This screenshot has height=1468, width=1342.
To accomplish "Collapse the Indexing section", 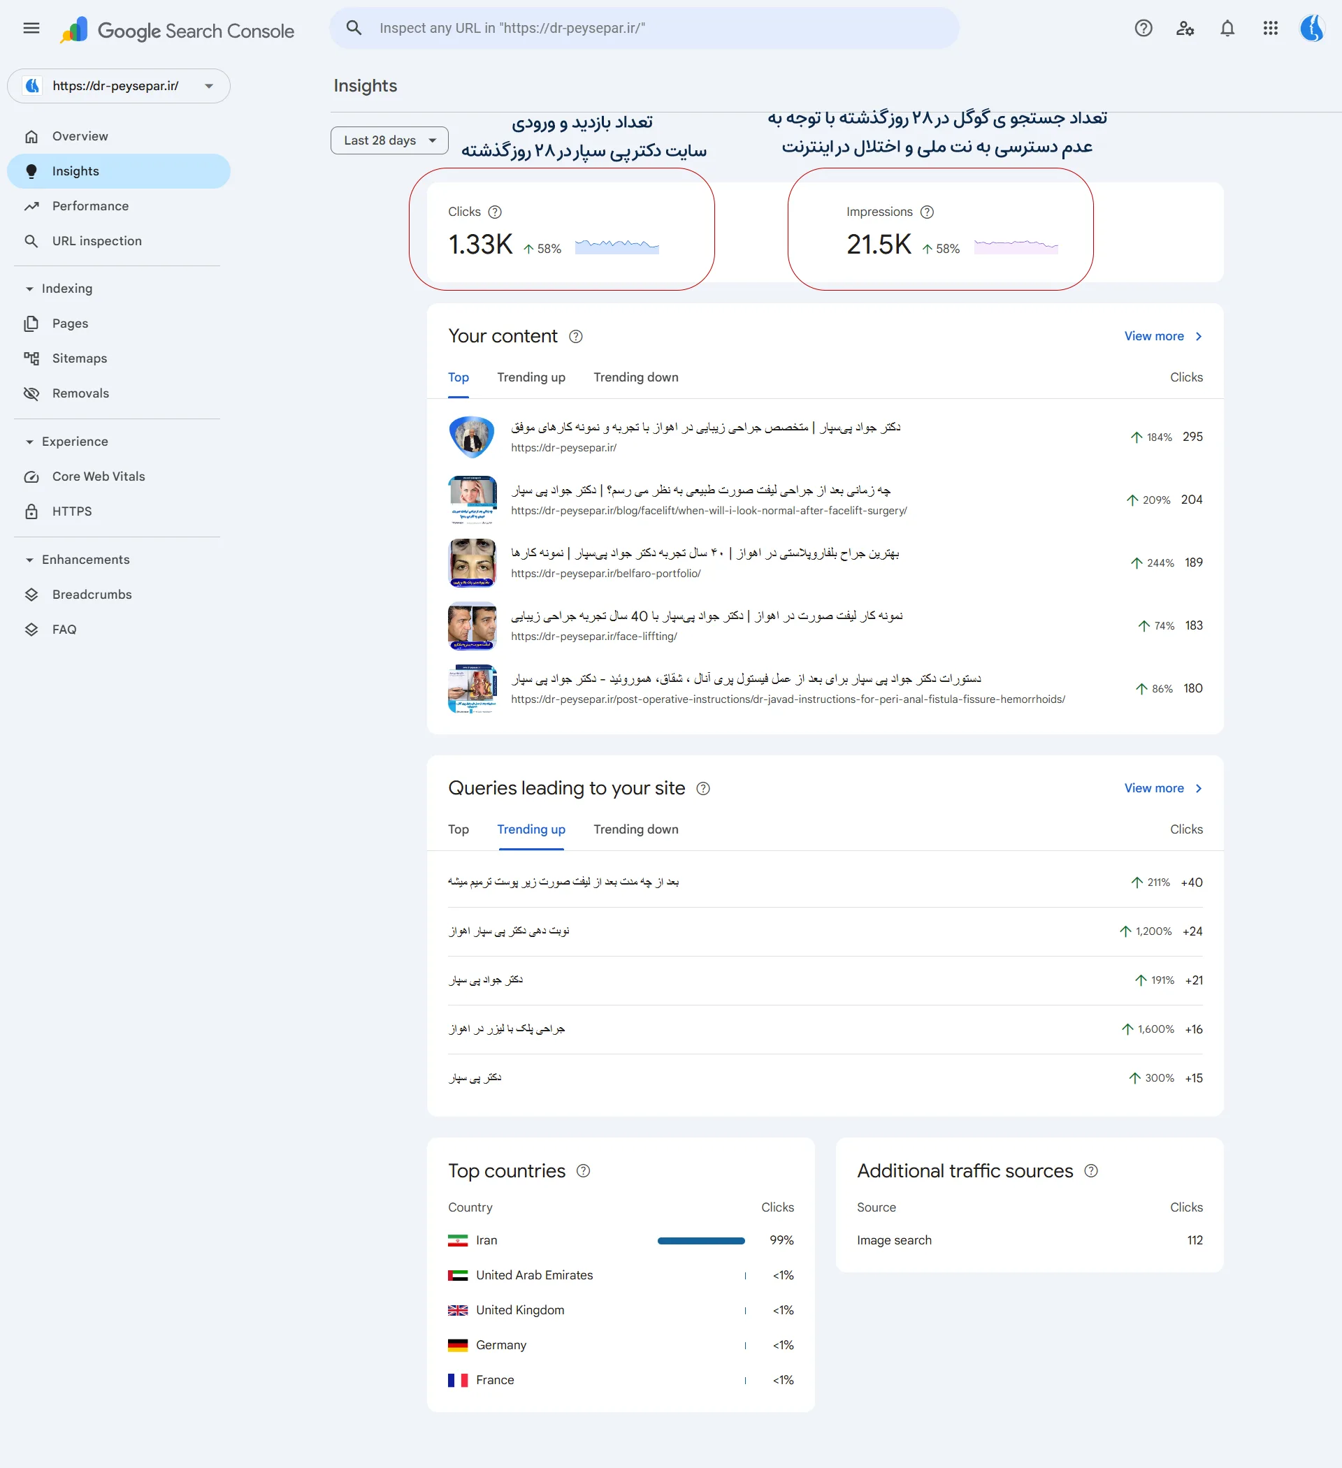I will point(29,289).
